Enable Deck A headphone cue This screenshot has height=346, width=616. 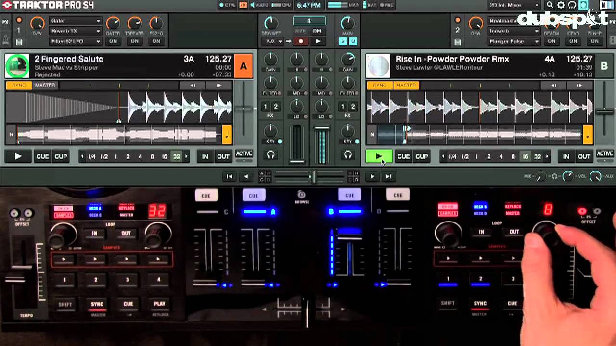click(270, 155)
